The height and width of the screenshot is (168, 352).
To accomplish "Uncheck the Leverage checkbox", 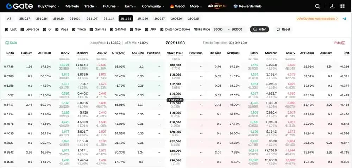I will coord(22,29).
